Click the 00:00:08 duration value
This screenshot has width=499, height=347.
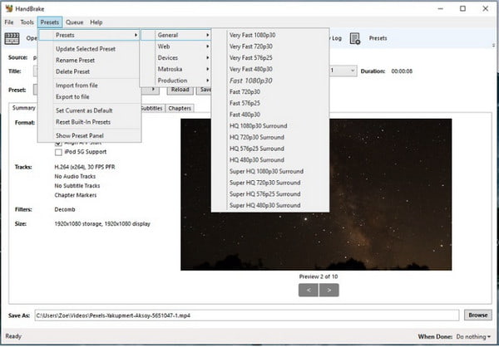402,71
